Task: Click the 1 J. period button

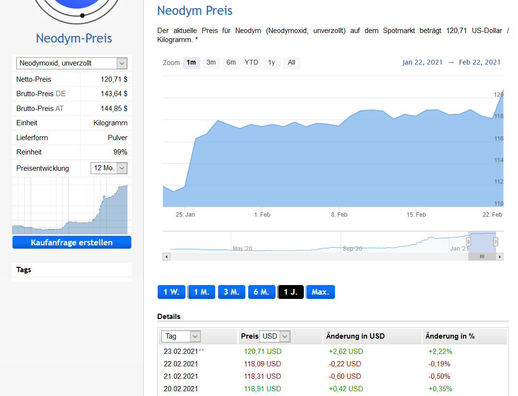Action: (291, 292)
